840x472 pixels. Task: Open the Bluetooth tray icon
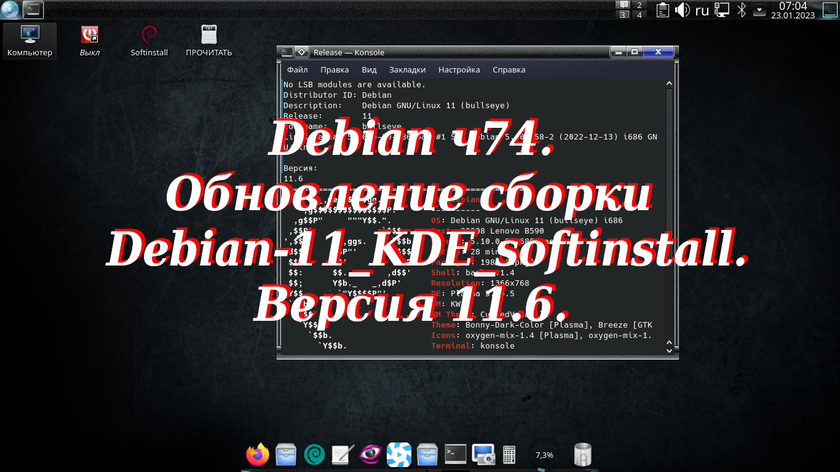point(742,10)
